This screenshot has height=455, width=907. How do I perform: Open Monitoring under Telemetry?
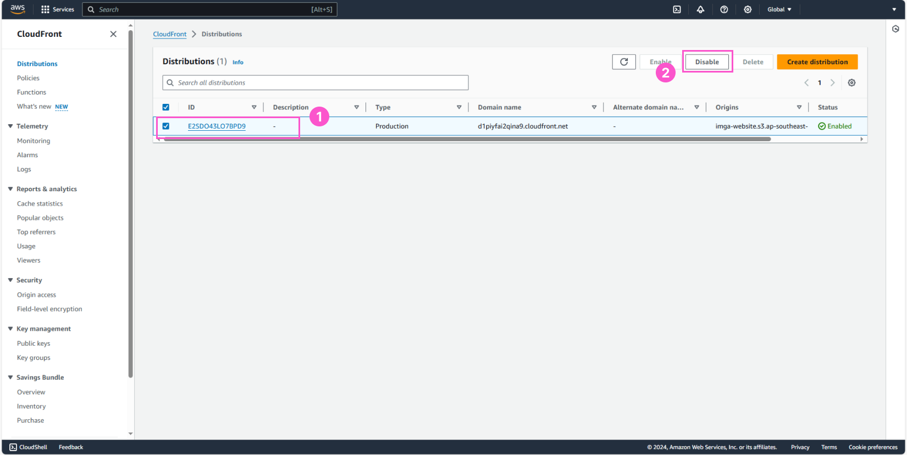(33, 141)
